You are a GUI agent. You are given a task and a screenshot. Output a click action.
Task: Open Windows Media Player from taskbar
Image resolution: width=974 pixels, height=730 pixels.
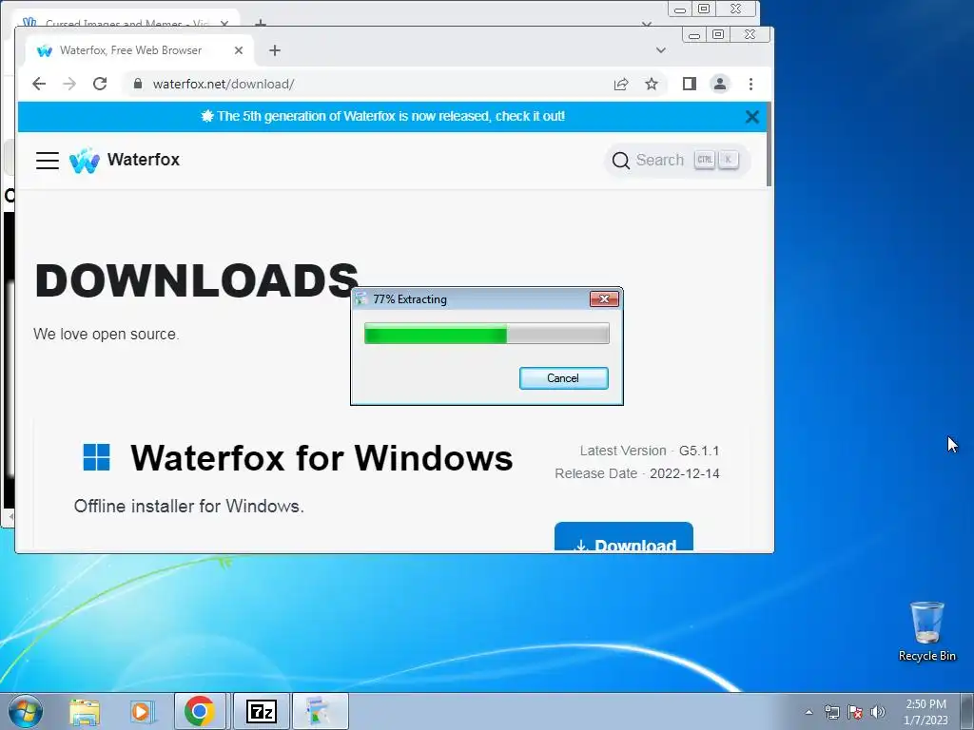click(x=141, y=711)
